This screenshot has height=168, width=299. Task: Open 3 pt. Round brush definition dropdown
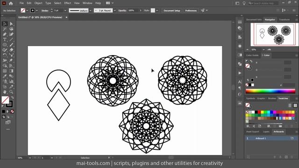coord(114,10)
